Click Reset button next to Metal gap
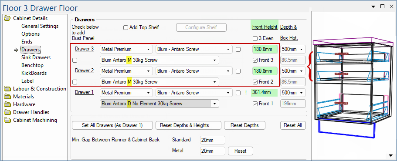397x161 pixels. (241, 151)
